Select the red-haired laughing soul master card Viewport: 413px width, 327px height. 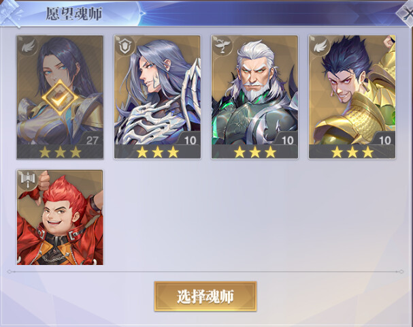click(60, 217)
